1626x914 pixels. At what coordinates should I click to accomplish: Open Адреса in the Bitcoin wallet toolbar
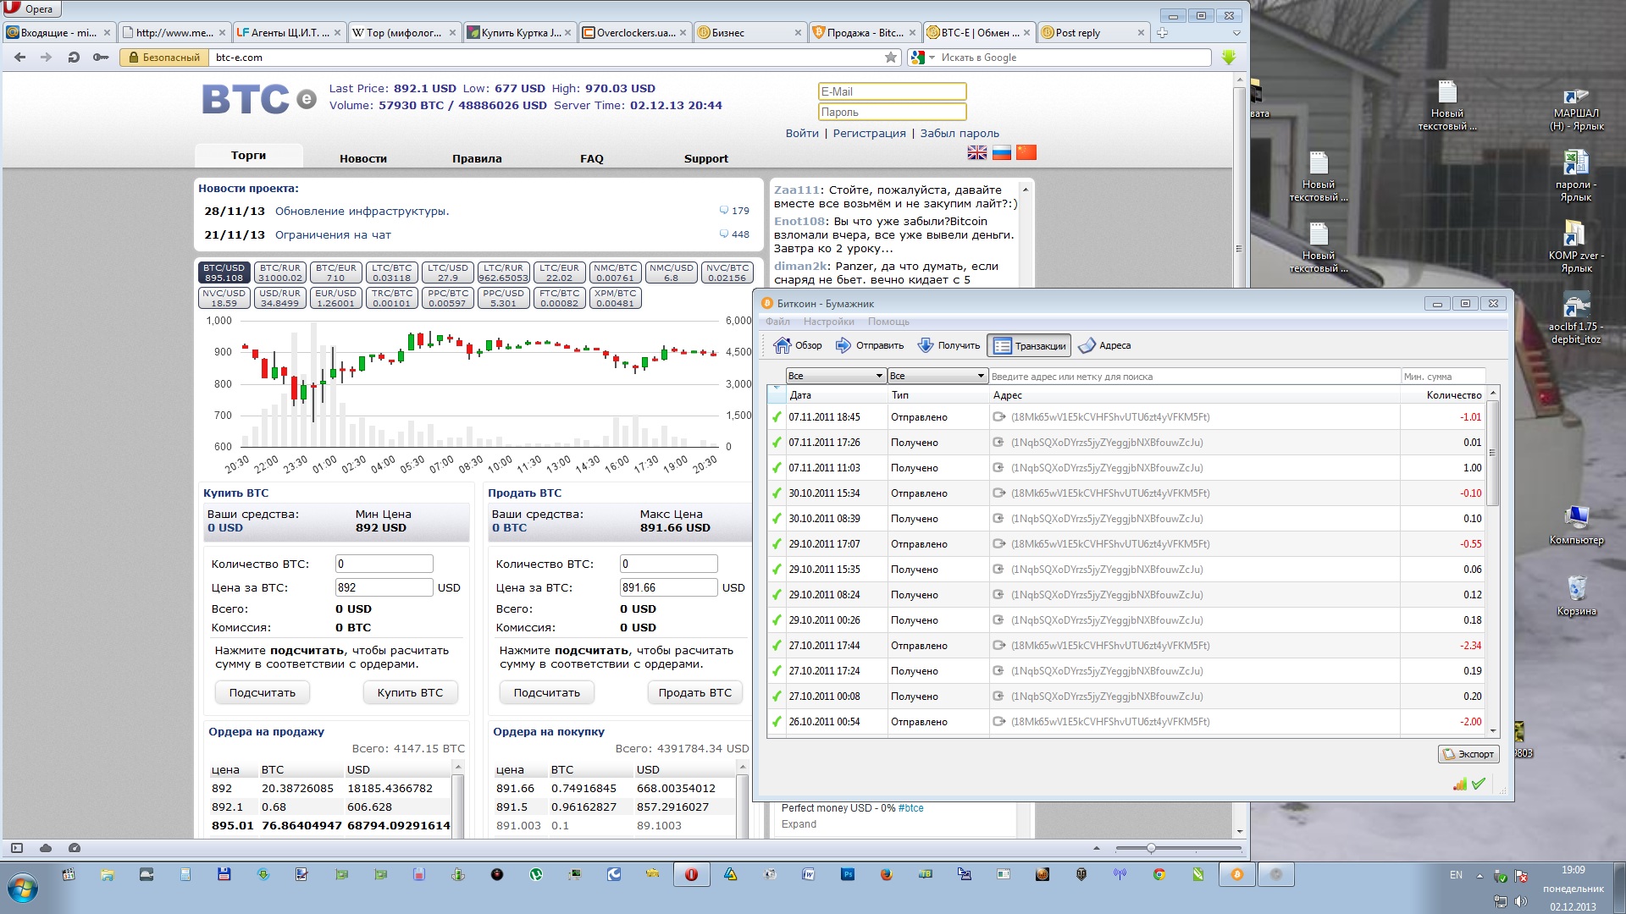[1104, 345]
